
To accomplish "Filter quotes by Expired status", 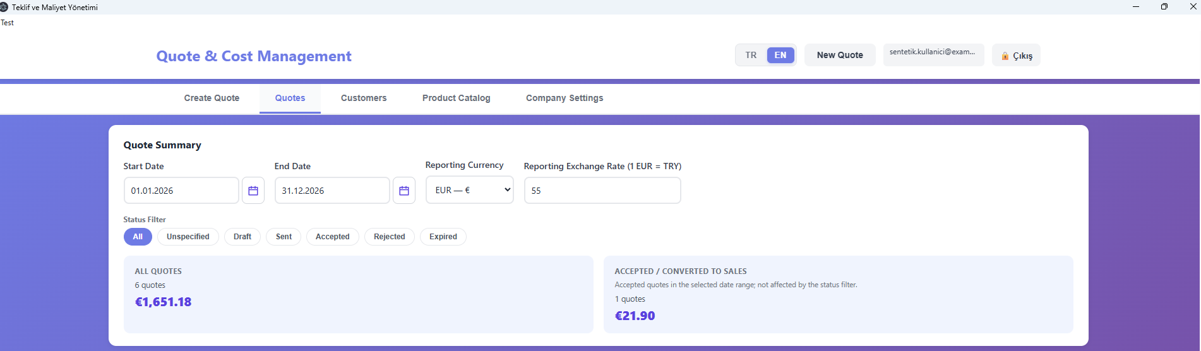I will (443, 237).
